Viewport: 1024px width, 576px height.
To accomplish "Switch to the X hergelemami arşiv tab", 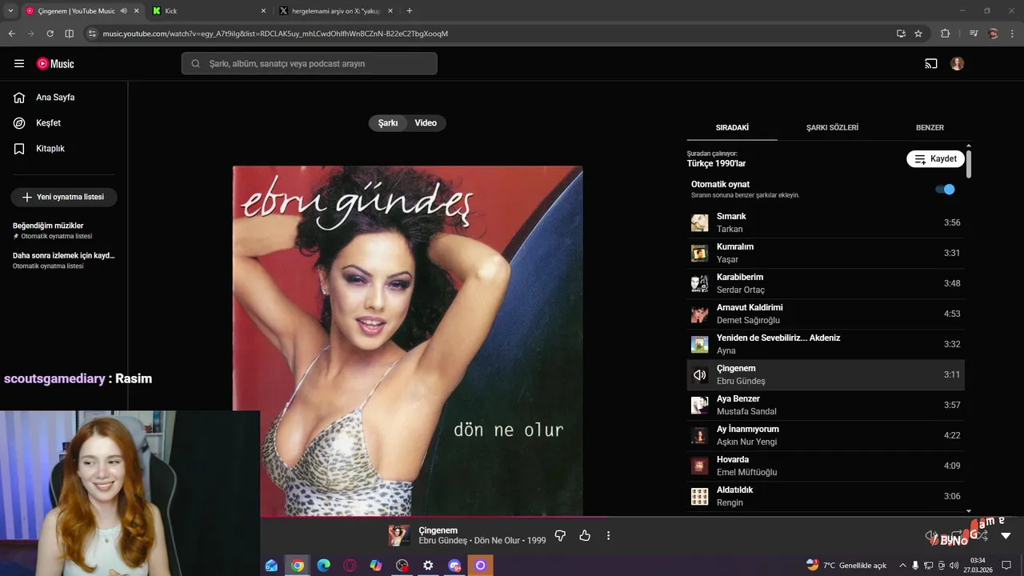I will coord(336,11).
